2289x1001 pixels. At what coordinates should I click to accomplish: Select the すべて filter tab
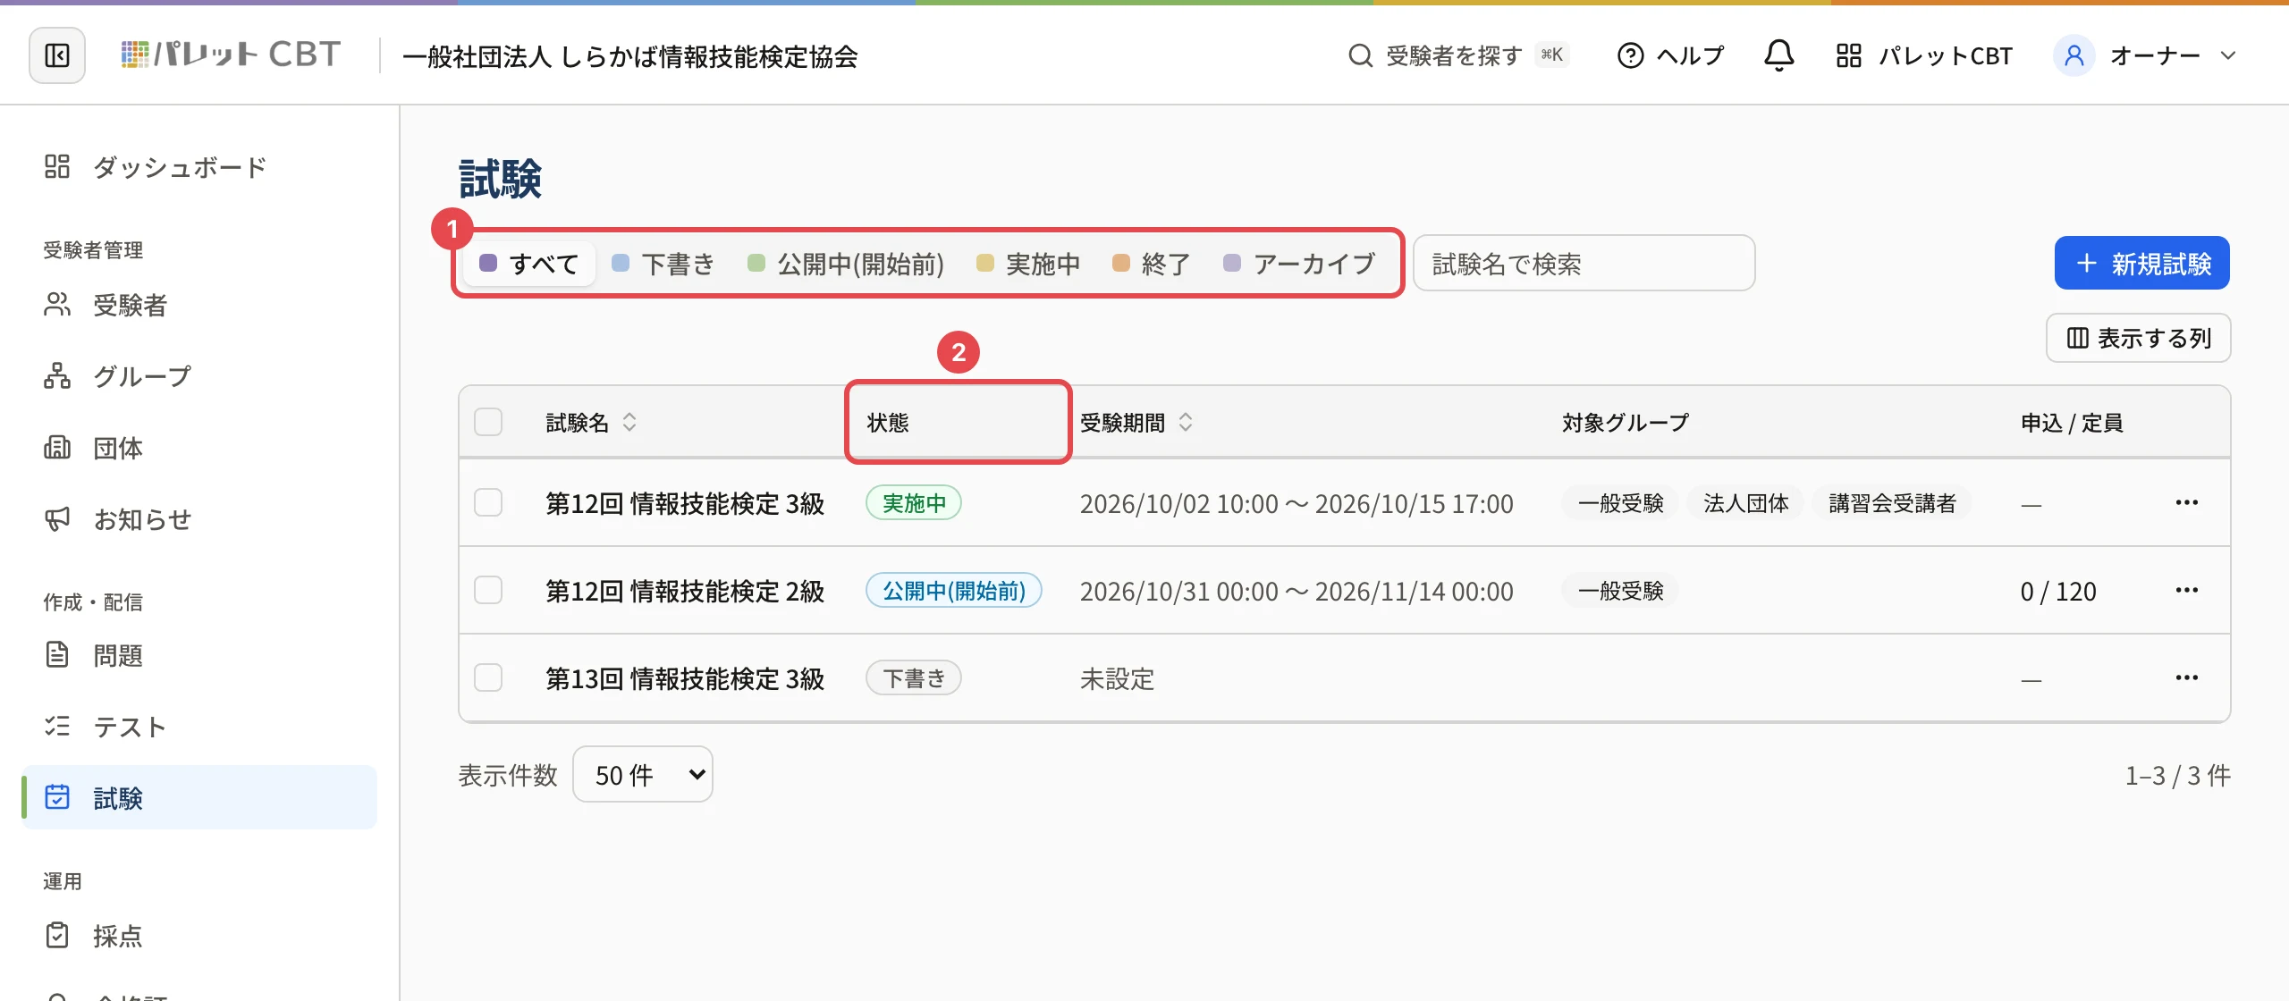529,264
